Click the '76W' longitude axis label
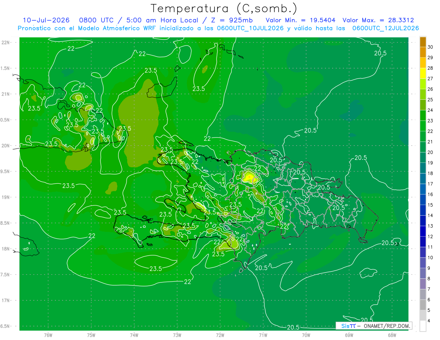Screen dimensions: 440x340 (x=48, y=335)
